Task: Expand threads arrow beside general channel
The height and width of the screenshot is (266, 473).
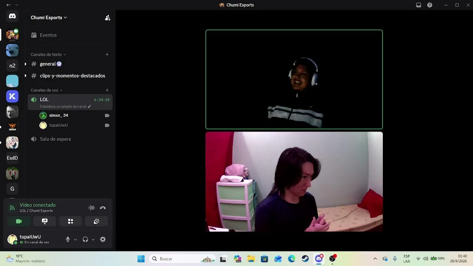Action: tap(25, 64)
